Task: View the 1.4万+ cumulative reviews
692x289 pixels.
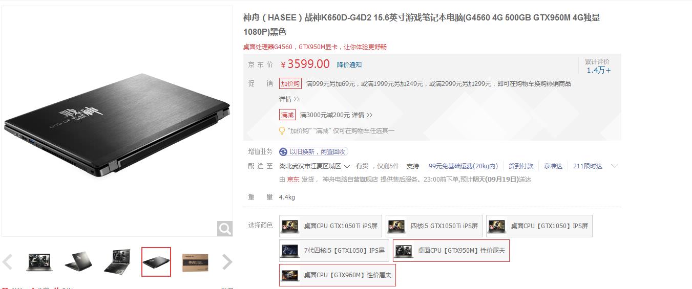Action: click(598, 71)
